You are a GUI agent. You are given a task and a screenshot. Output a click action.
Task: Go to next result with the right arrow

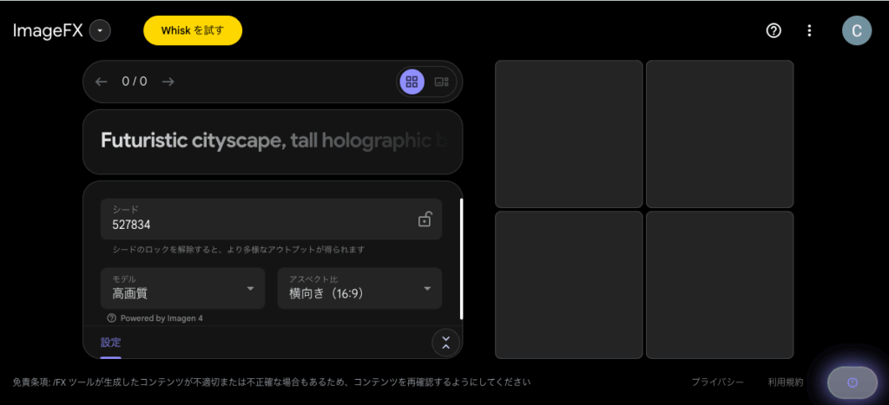pyautogui.click(x=168, y=82)
